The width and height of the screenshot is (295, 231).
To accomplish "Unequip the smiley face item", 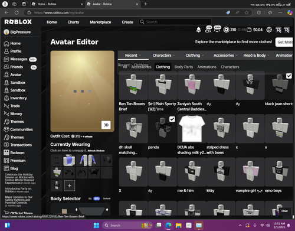I will [x=57, y=160].
